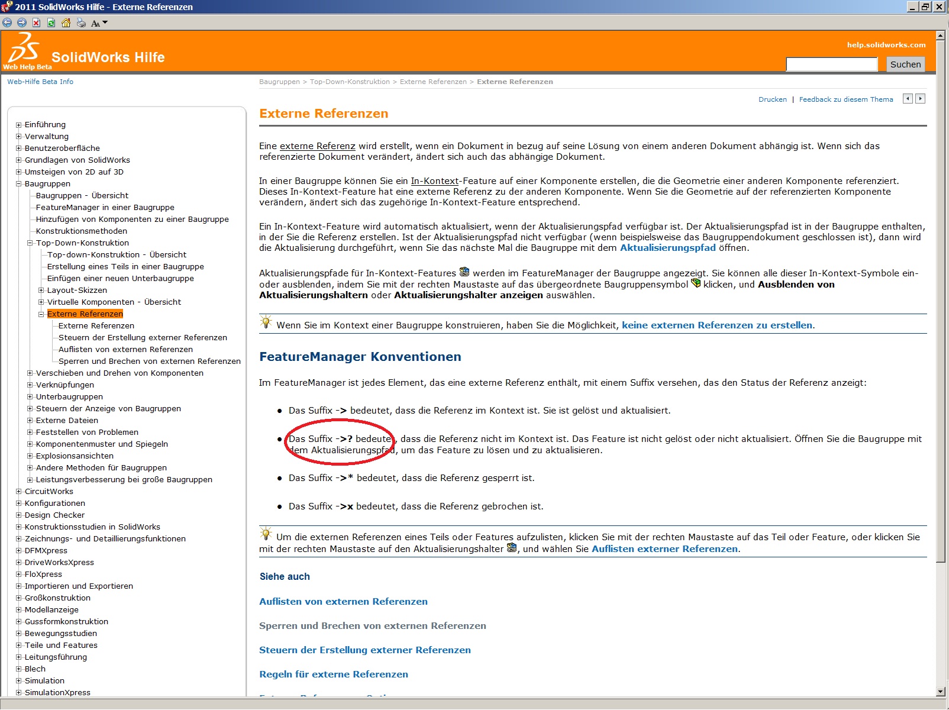949x710 pixels.
Task: Select Explosionsansichten in the tree
Action: pos(75,456)
